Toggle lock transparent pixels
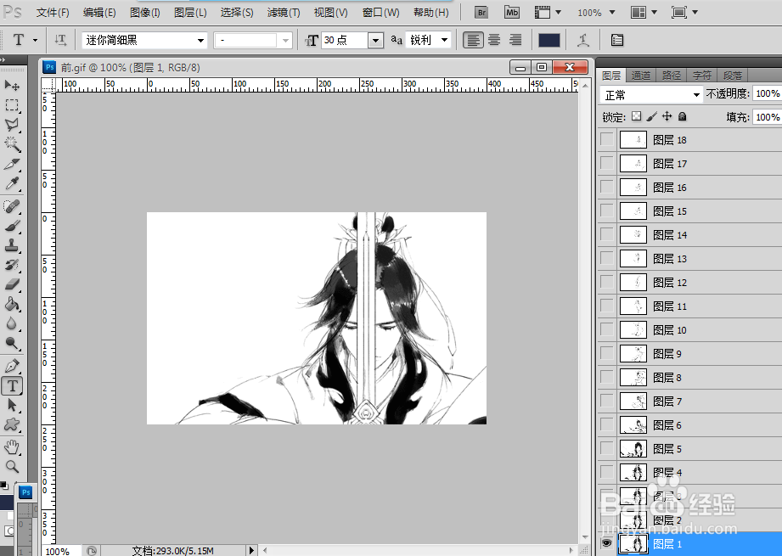 [636, 116]
